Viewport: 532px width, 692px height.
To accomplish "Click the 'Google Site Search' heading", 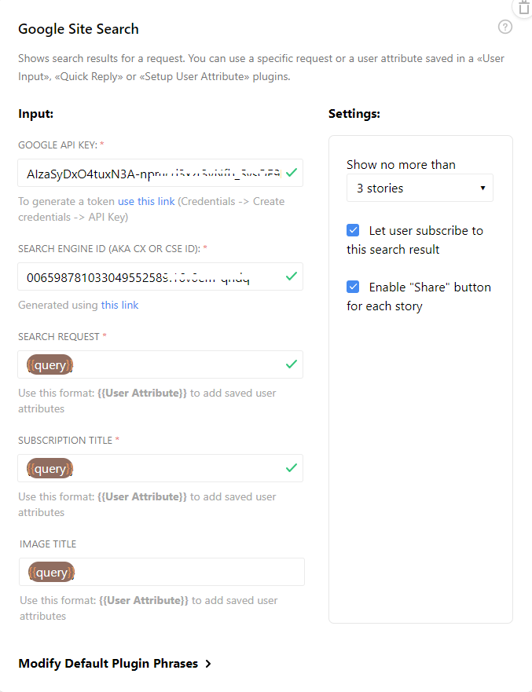I will 79,29.
